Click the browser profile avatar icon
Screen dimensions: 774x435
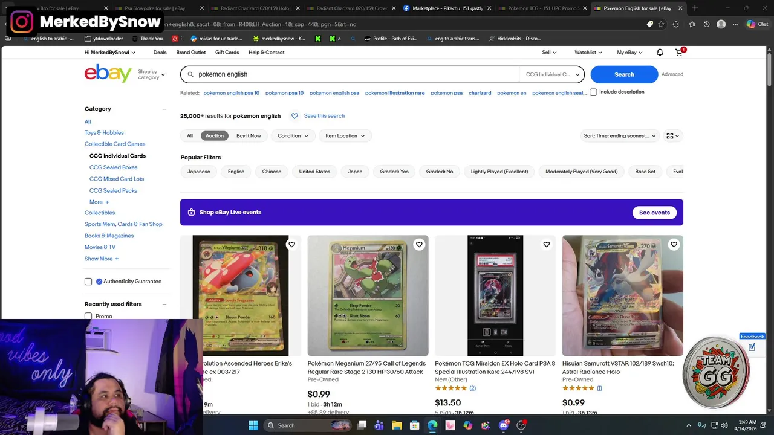pyautogui.click(x=721, y=24)
